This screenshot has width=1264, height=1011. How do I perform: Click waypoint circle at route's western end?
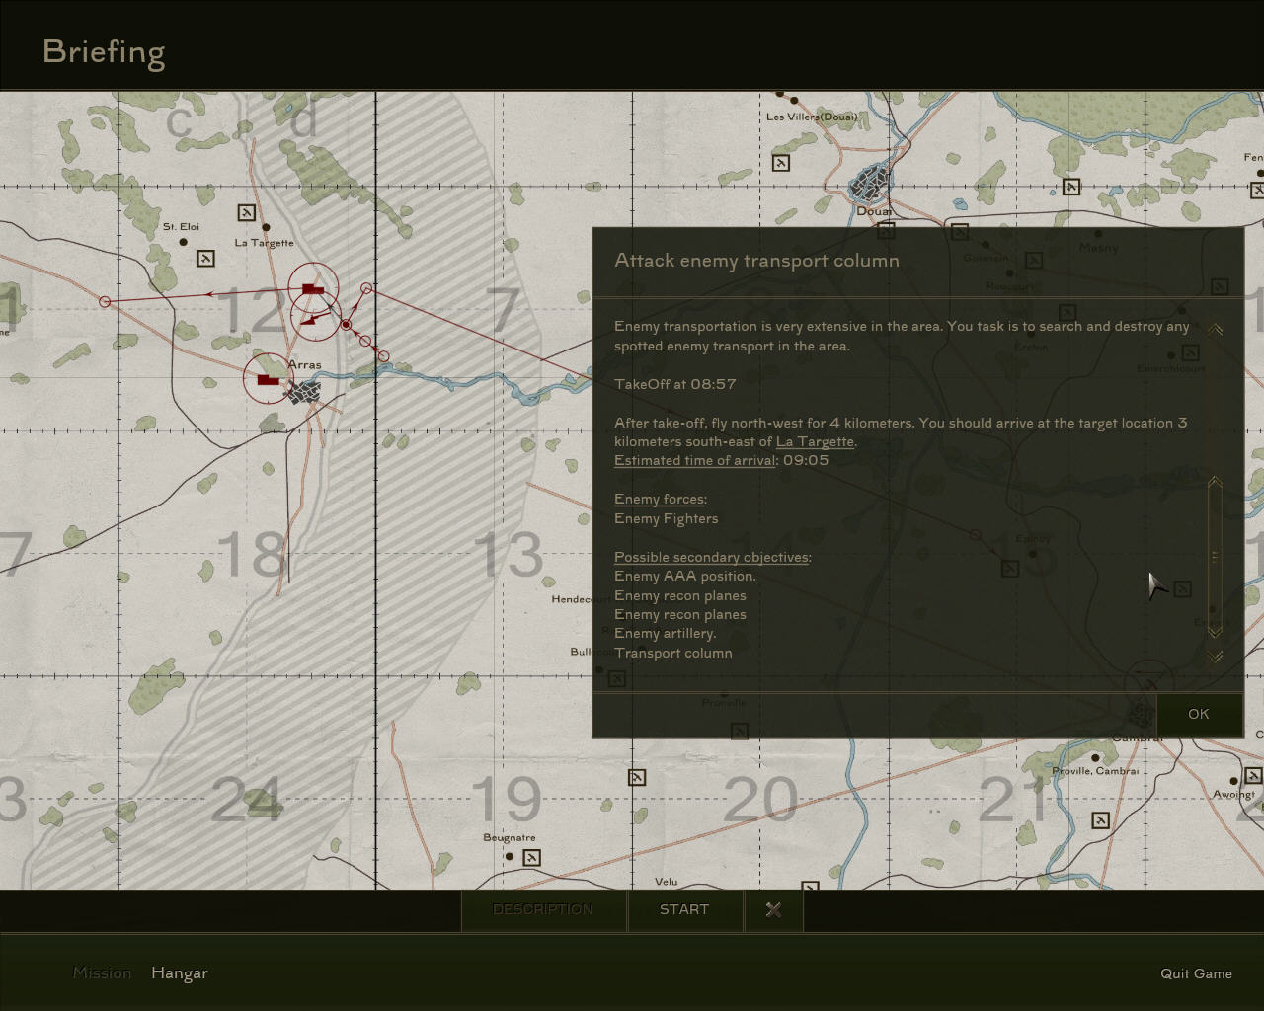tap(105, 301)
